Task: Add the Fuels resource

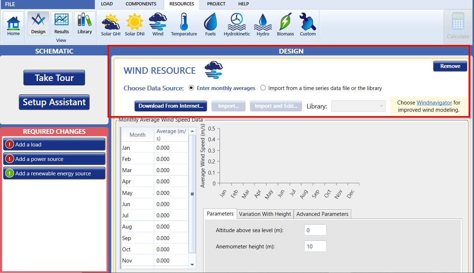Action: 210,24
